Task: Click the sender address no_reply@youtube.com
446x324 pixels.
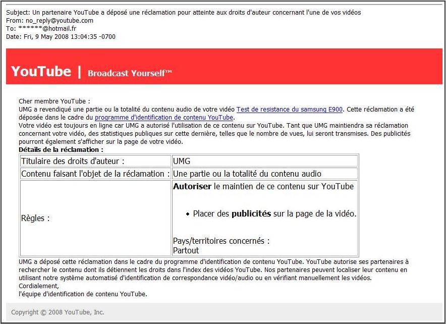Action: click(x=60, y=21)
